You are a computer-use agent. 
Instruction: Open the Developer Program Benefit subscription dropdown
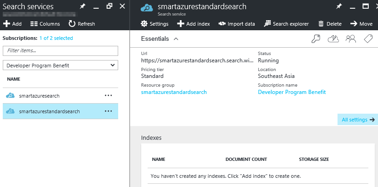coord(61,65)
